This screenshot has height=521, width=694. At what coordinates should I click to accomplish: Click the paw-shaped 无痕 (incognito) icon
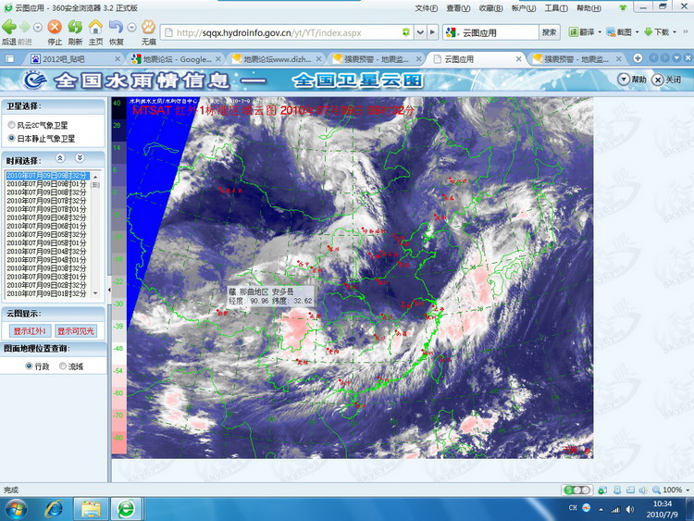pos(148,28)
